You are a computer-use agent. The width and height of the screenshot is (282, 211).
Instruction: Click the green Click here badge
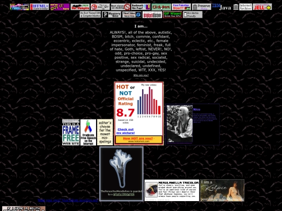161,7
